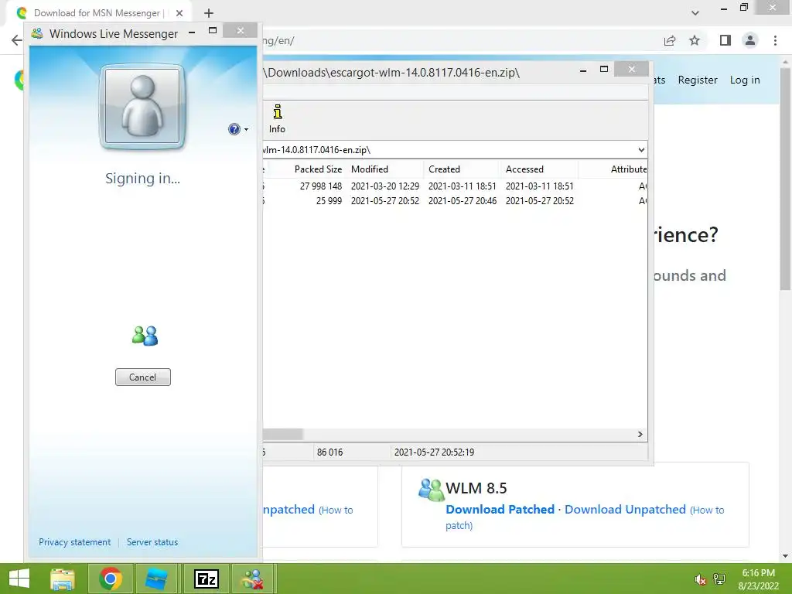Click the Chrome share page icon

tap(670, 41)
